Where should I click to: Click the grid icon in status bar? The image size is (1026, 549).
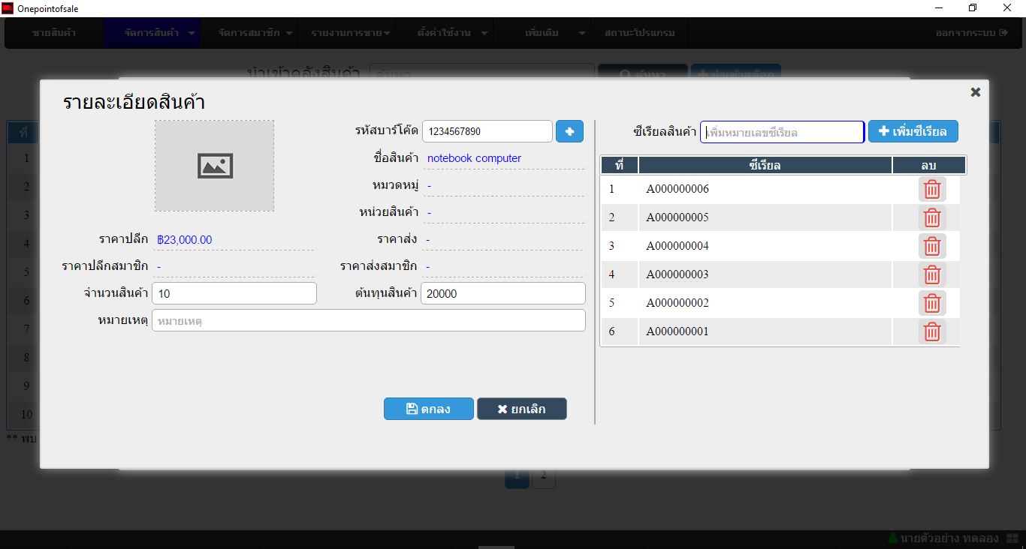click(x=1012, y=538)
